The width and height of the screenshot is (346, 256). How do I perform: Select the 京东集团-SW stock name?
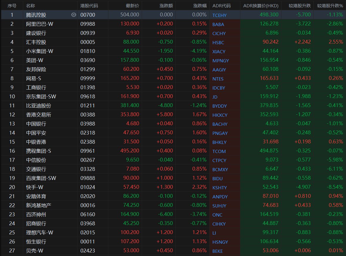pos(41,97)
